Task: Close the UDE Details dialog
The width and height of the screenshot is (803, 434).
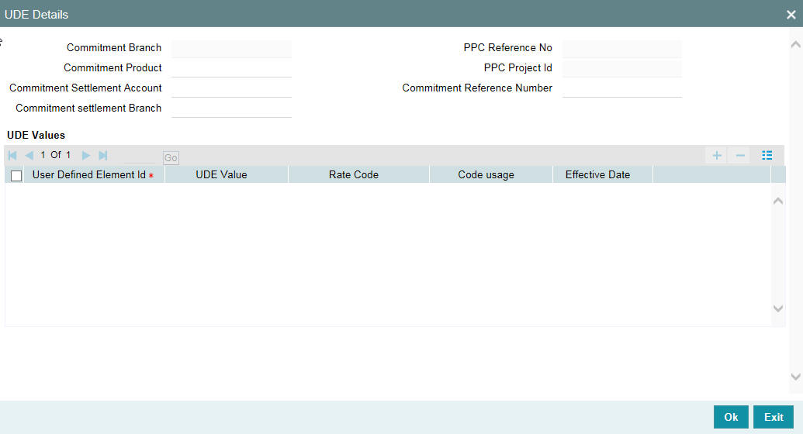Action: point(791,14)
